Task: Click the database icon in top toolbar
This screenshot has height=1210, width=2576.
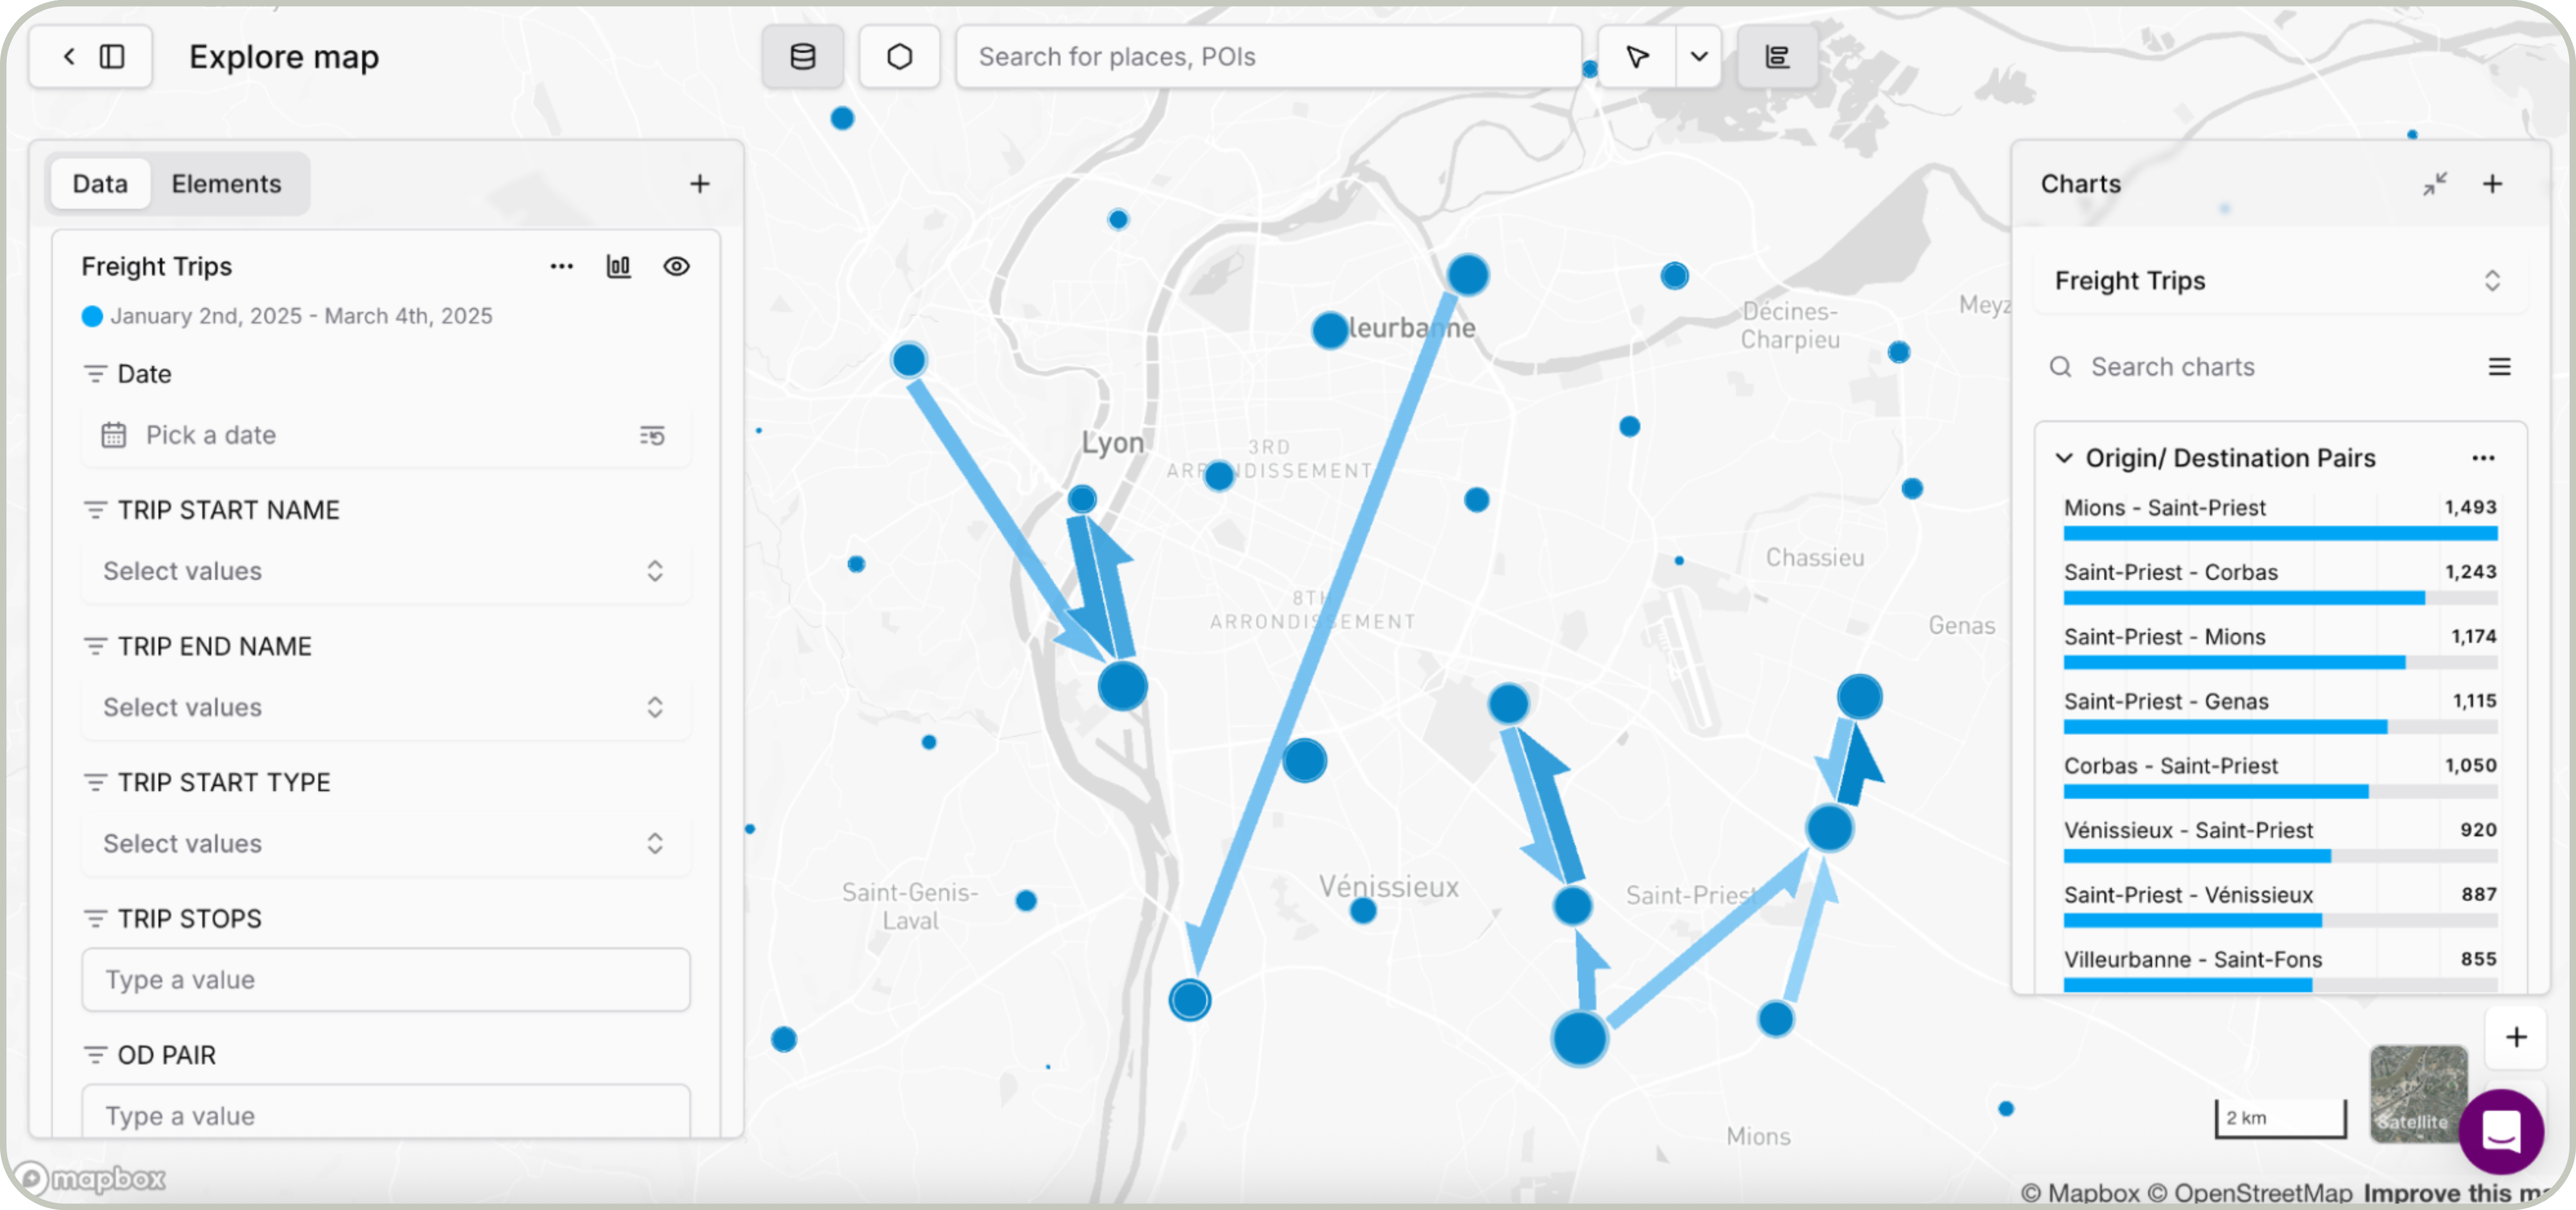Action: (x=802, y=57)
